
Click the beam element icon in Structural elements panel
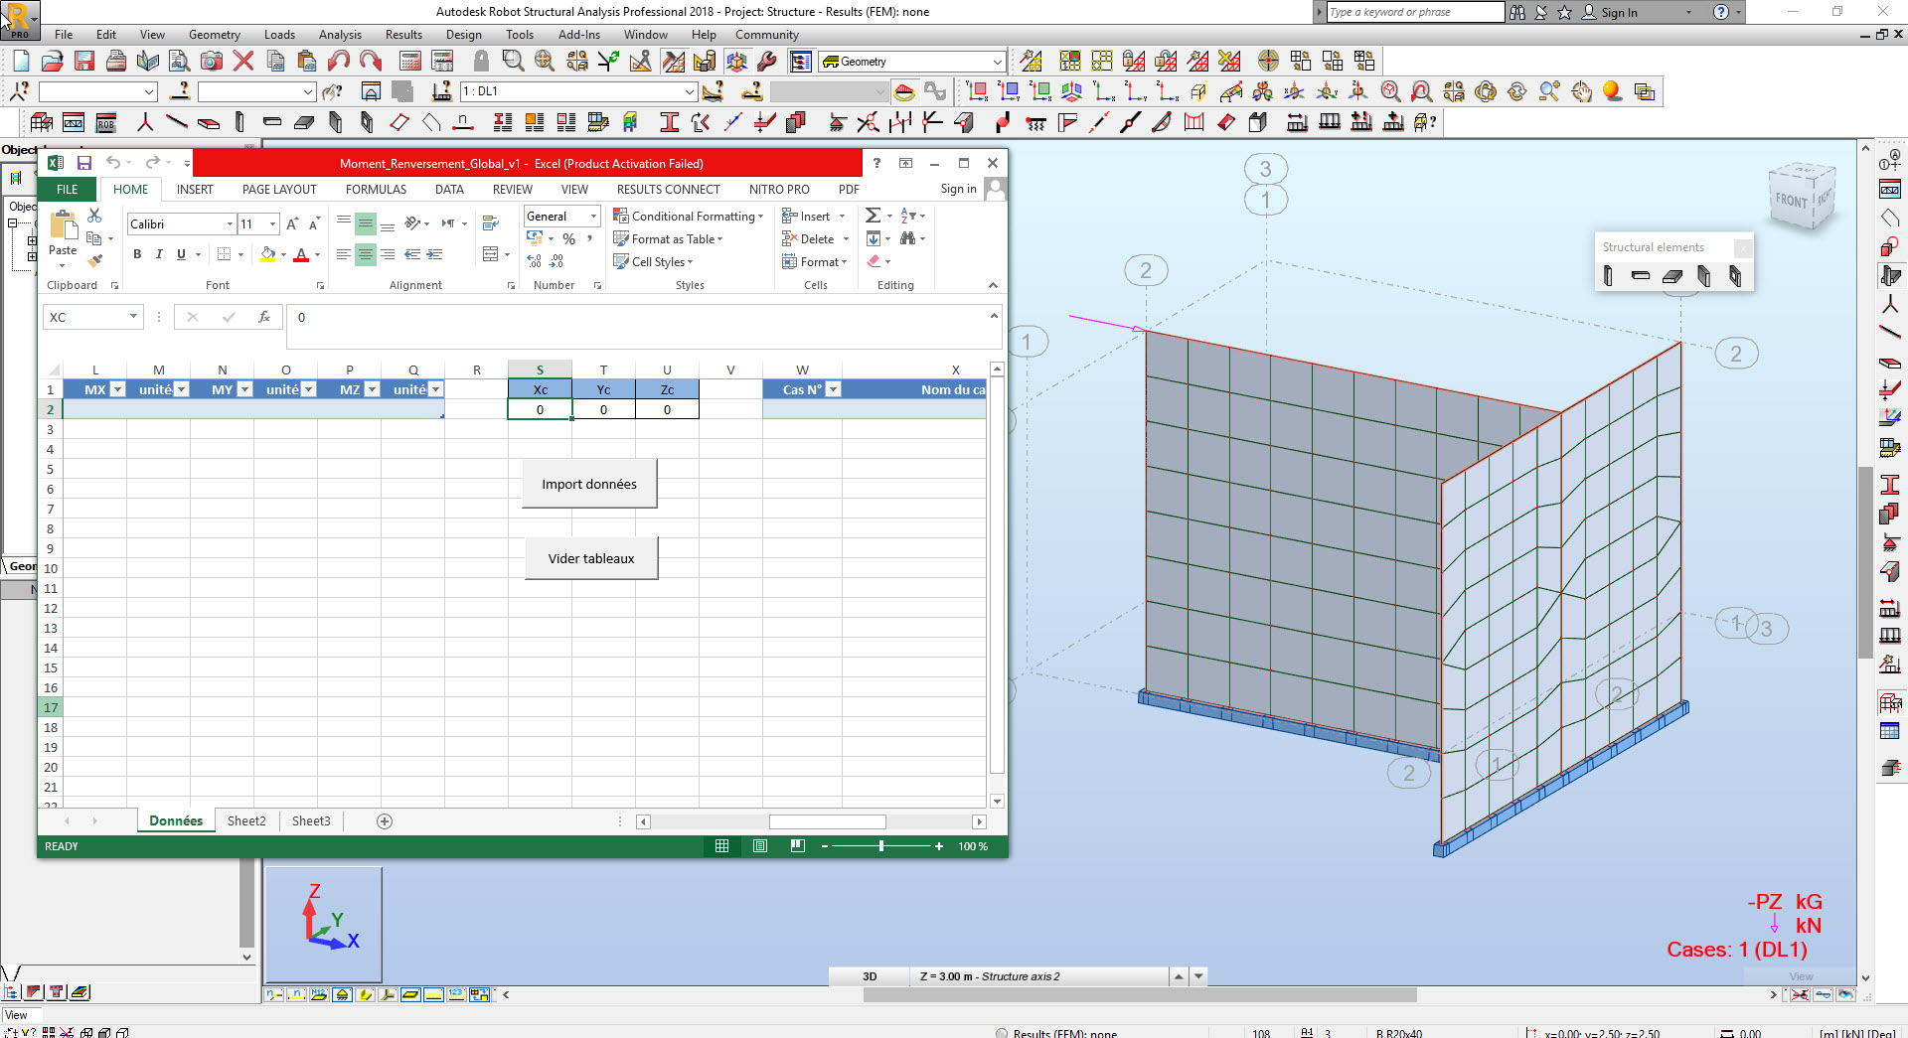coord(1641,276)
